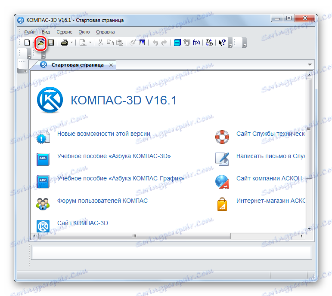Create a new document via the blank-page icon
This screenshot has width=332, height=296.
click(x=27, y=43)
